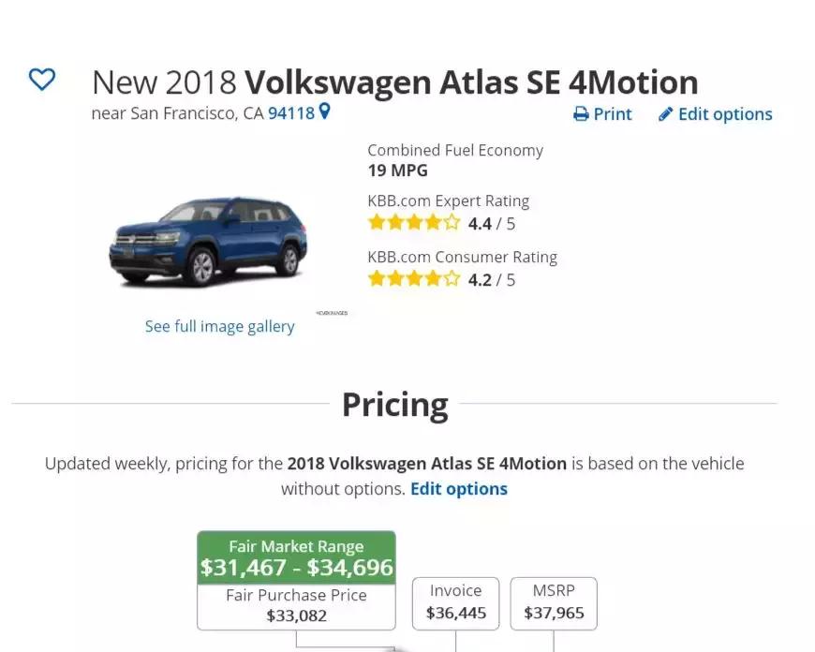The image size is (815, 652).
Task: Click the Print link text
Action: (x=613, y=114)
